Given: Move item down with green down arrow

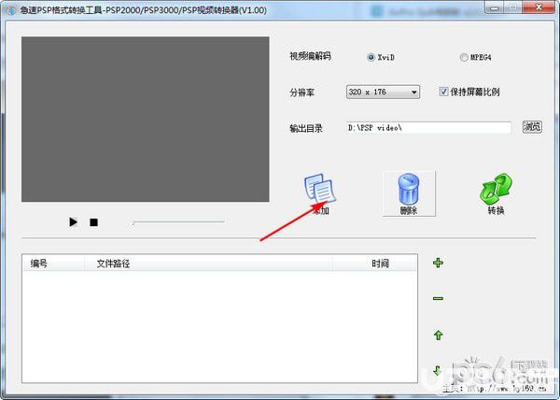Looking at the screenshot, I should tap(438, 370).
